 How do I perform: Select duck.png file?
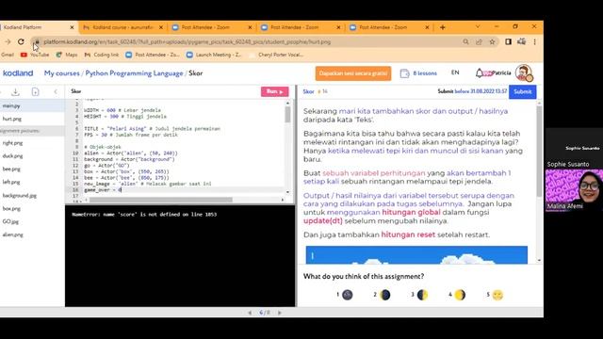12,156
